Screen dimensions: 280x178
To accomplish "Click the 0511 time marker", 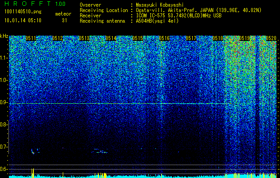I will (31, 38).
